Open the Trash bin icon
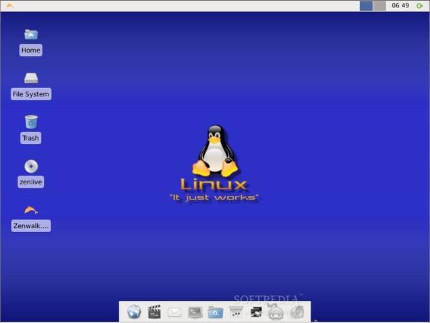 (31, 122)
